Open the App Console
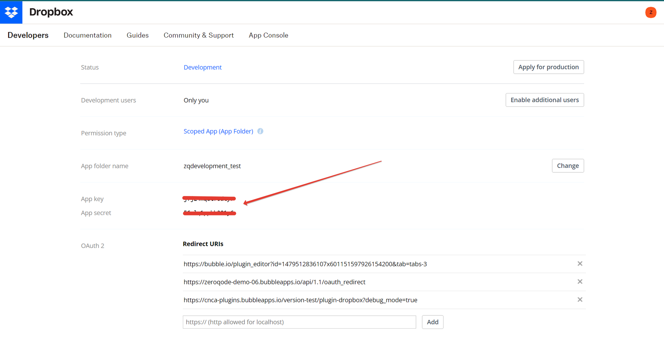 click(268, 35)
